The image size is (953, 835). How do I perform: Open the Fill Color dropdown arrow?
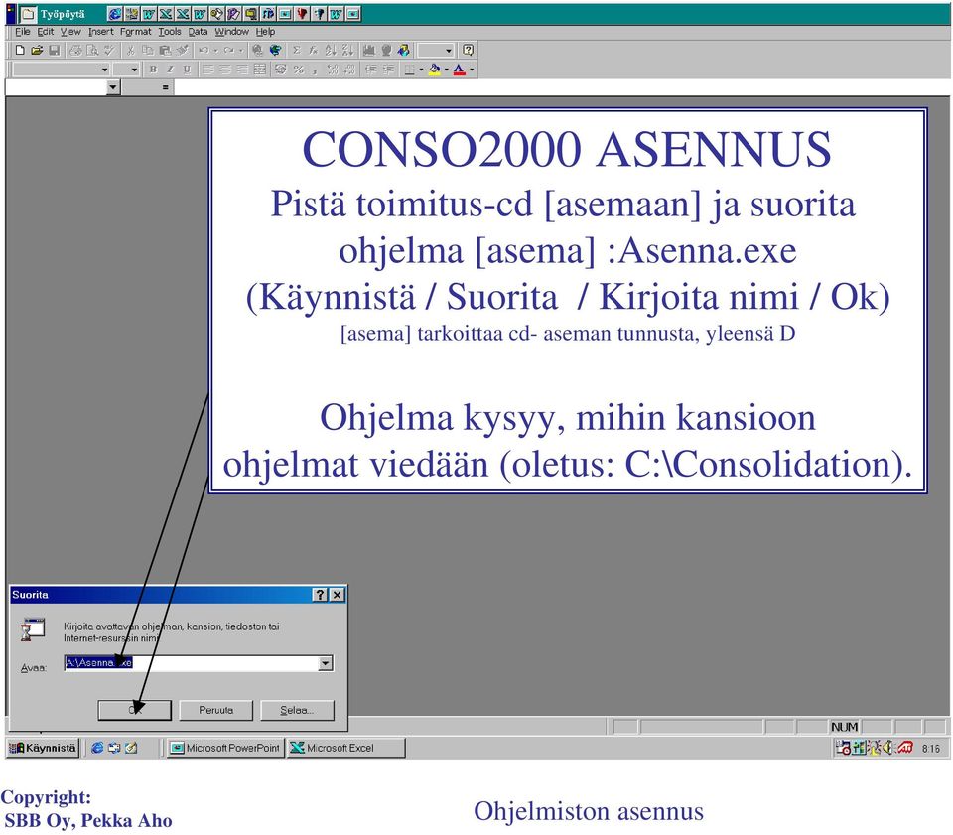click(446, 70)
